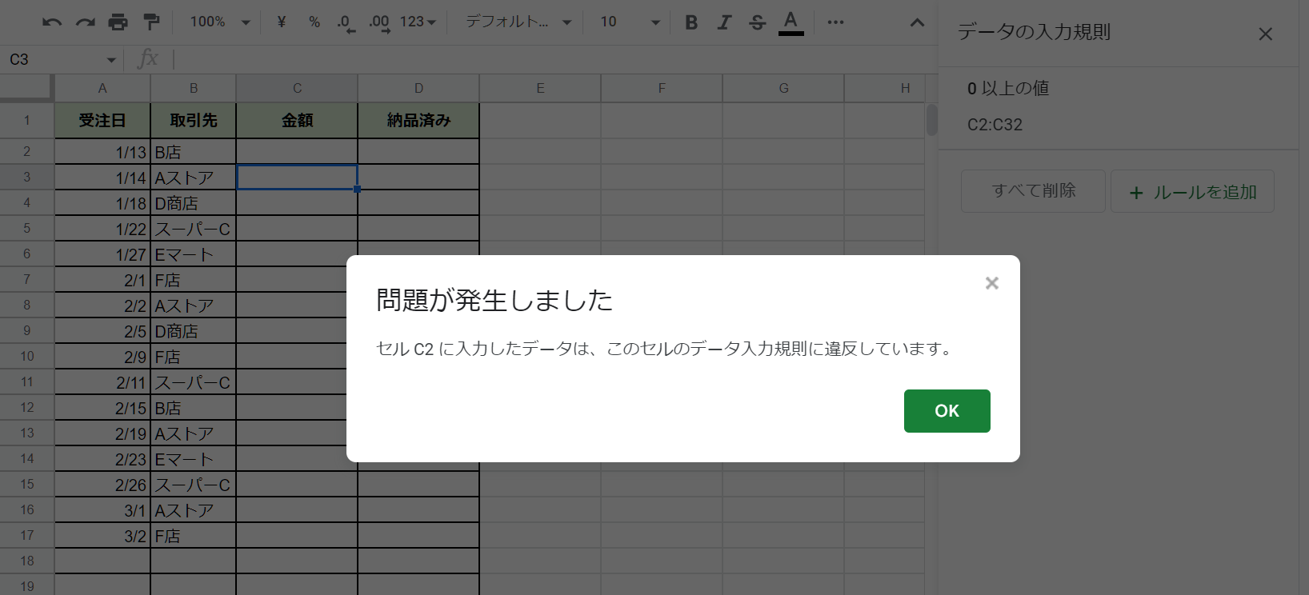The height and width of the screenshot is (595, 1309).
Task: Click the 金額 header cell
Action: pos(297,121)
